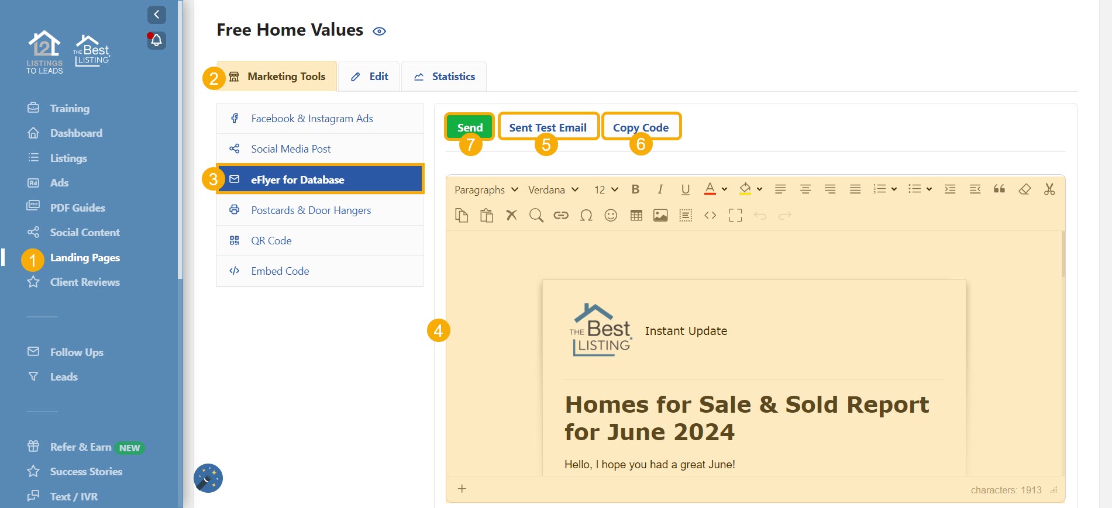Apply the red text color swatch

point(710,189)
